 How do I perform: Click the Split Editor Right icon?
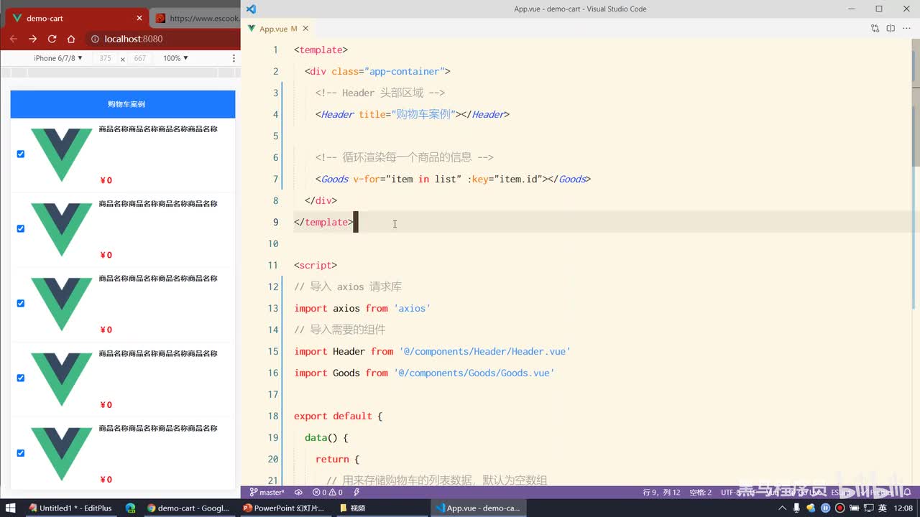pyautogui.click(x=891, y=29)
